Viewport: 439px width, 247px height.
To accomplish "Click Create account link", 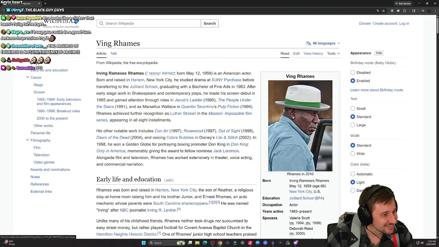I will (385, 23).
